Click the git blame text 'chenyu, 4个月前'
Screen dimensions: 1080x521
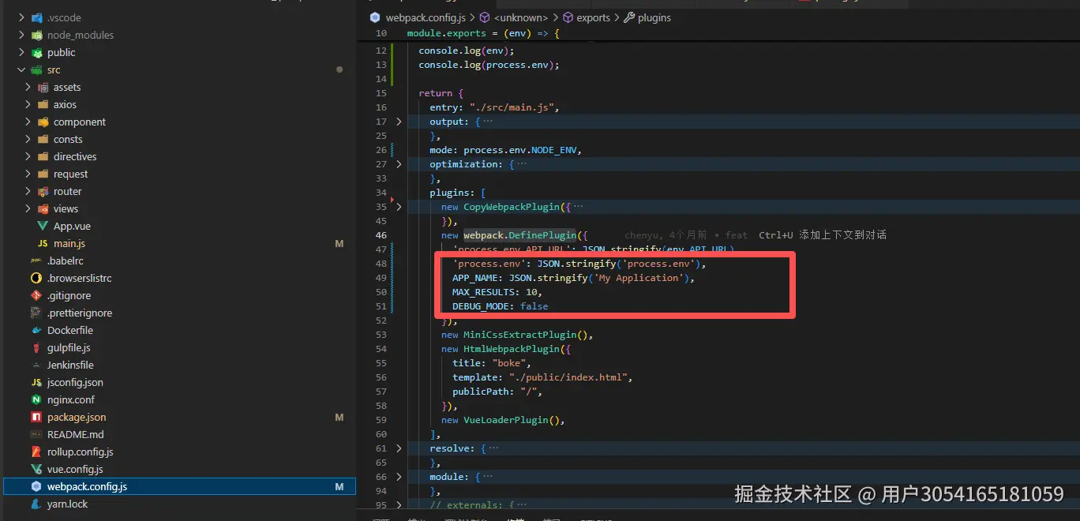666,235
